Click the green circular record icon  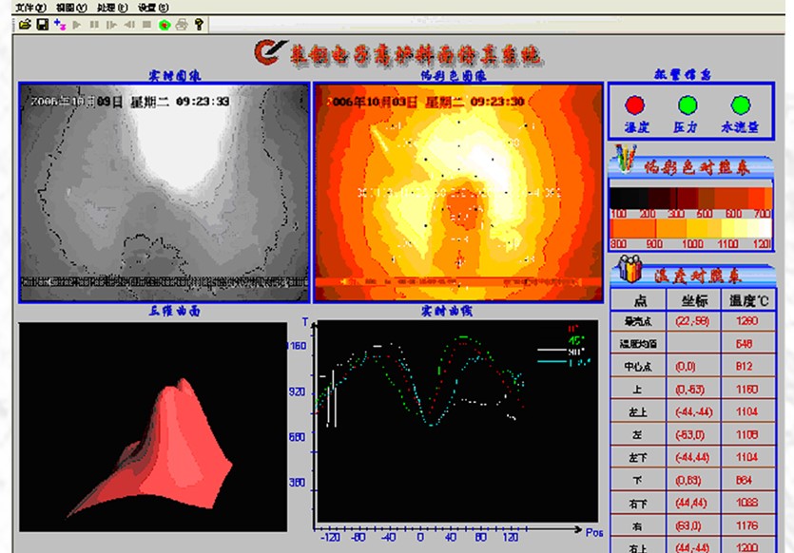(165, 24)
